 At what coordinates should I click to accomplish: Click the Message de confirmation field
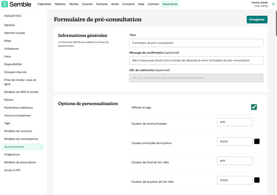[196, 60]
